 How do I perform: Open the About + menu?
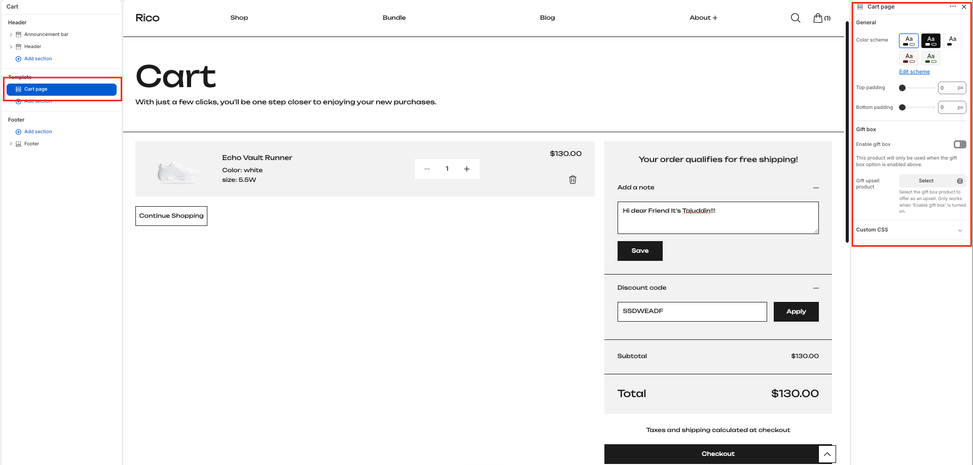tap(703, 18)
